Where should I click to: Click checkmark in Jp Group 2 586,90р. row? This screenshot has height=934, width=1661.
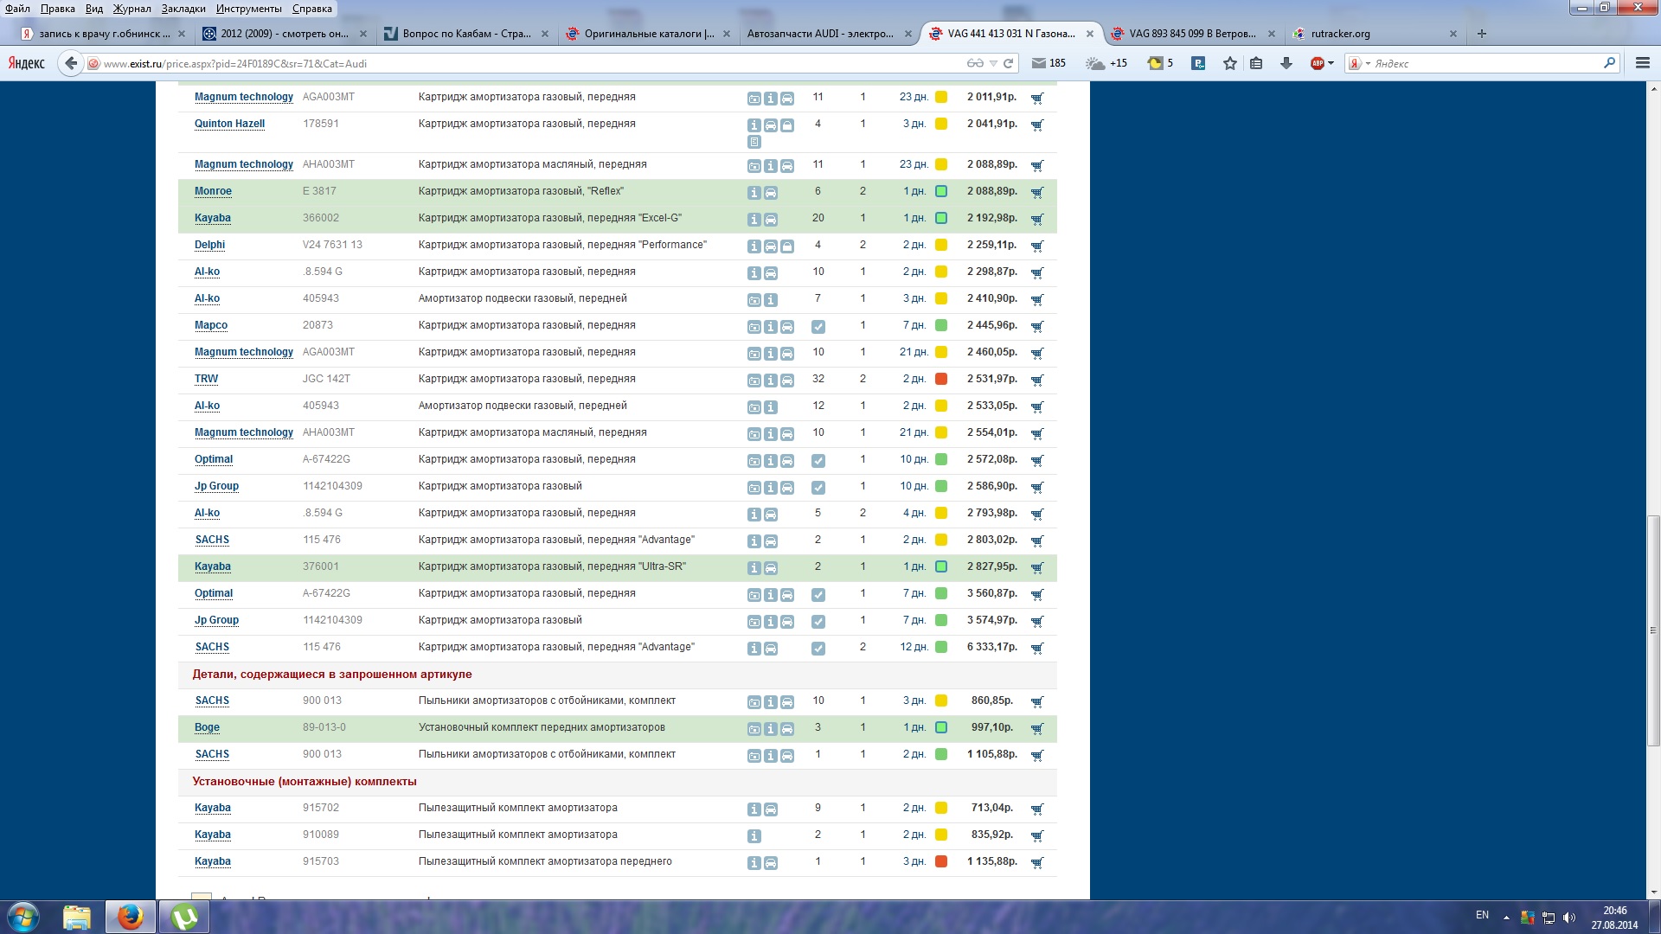(818, 488)
